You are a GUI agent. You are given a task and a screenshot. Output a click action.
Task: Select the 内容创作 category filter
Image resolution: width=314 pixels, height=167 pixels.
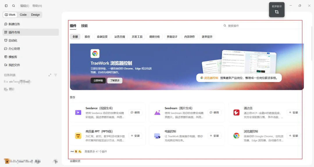[x=190, y=37]
